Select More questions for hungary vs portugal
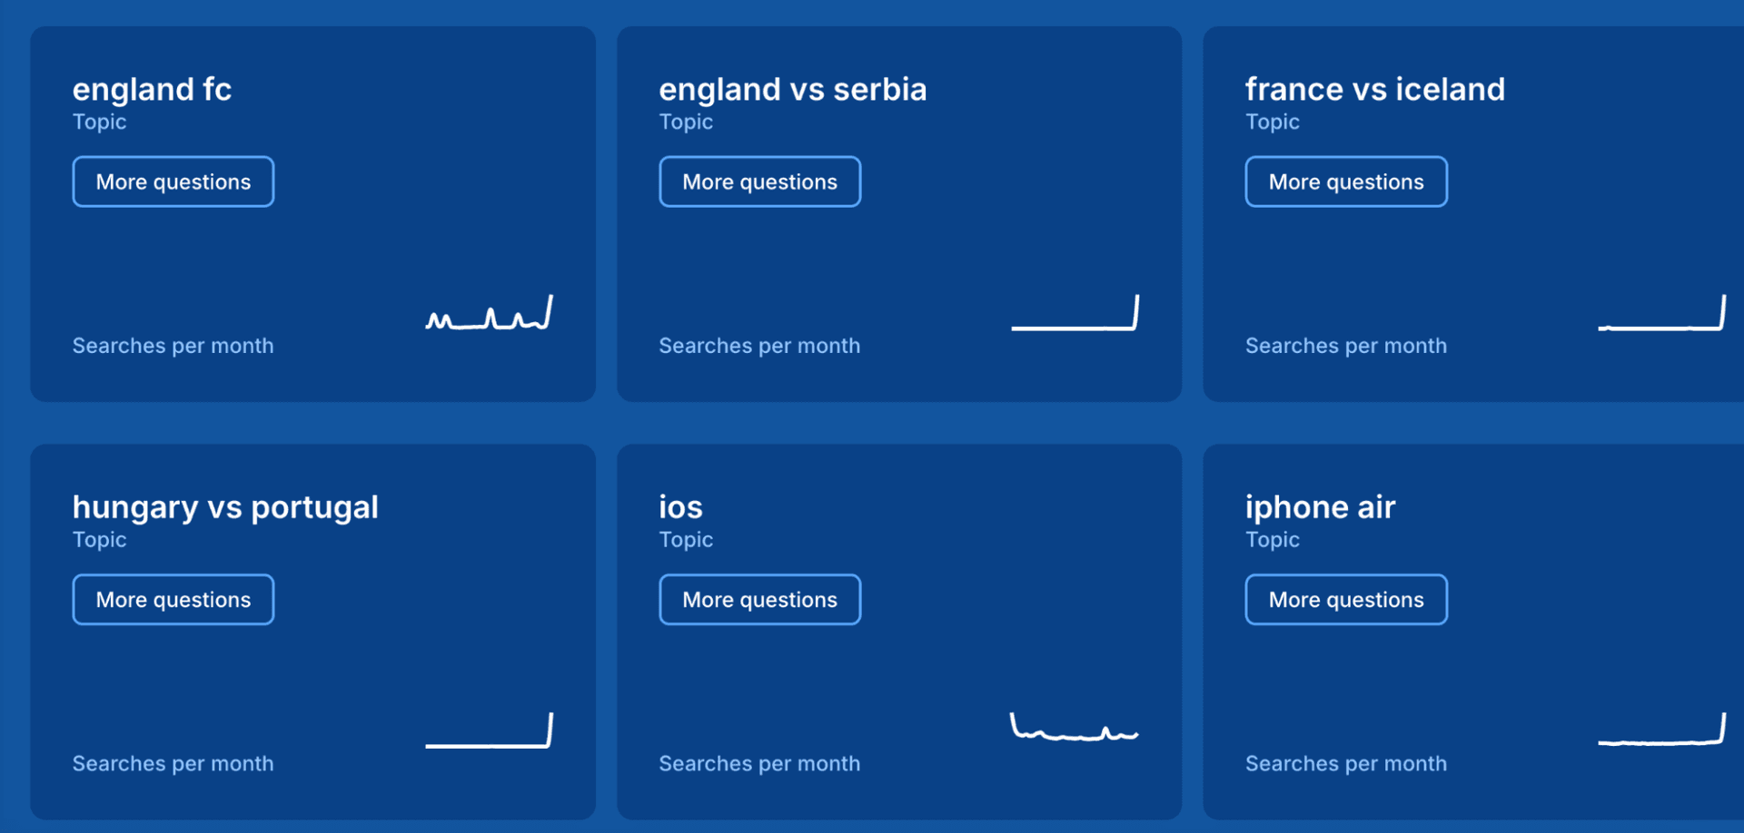This screenshot has height=833, width=1744. [x=173, y=600]
